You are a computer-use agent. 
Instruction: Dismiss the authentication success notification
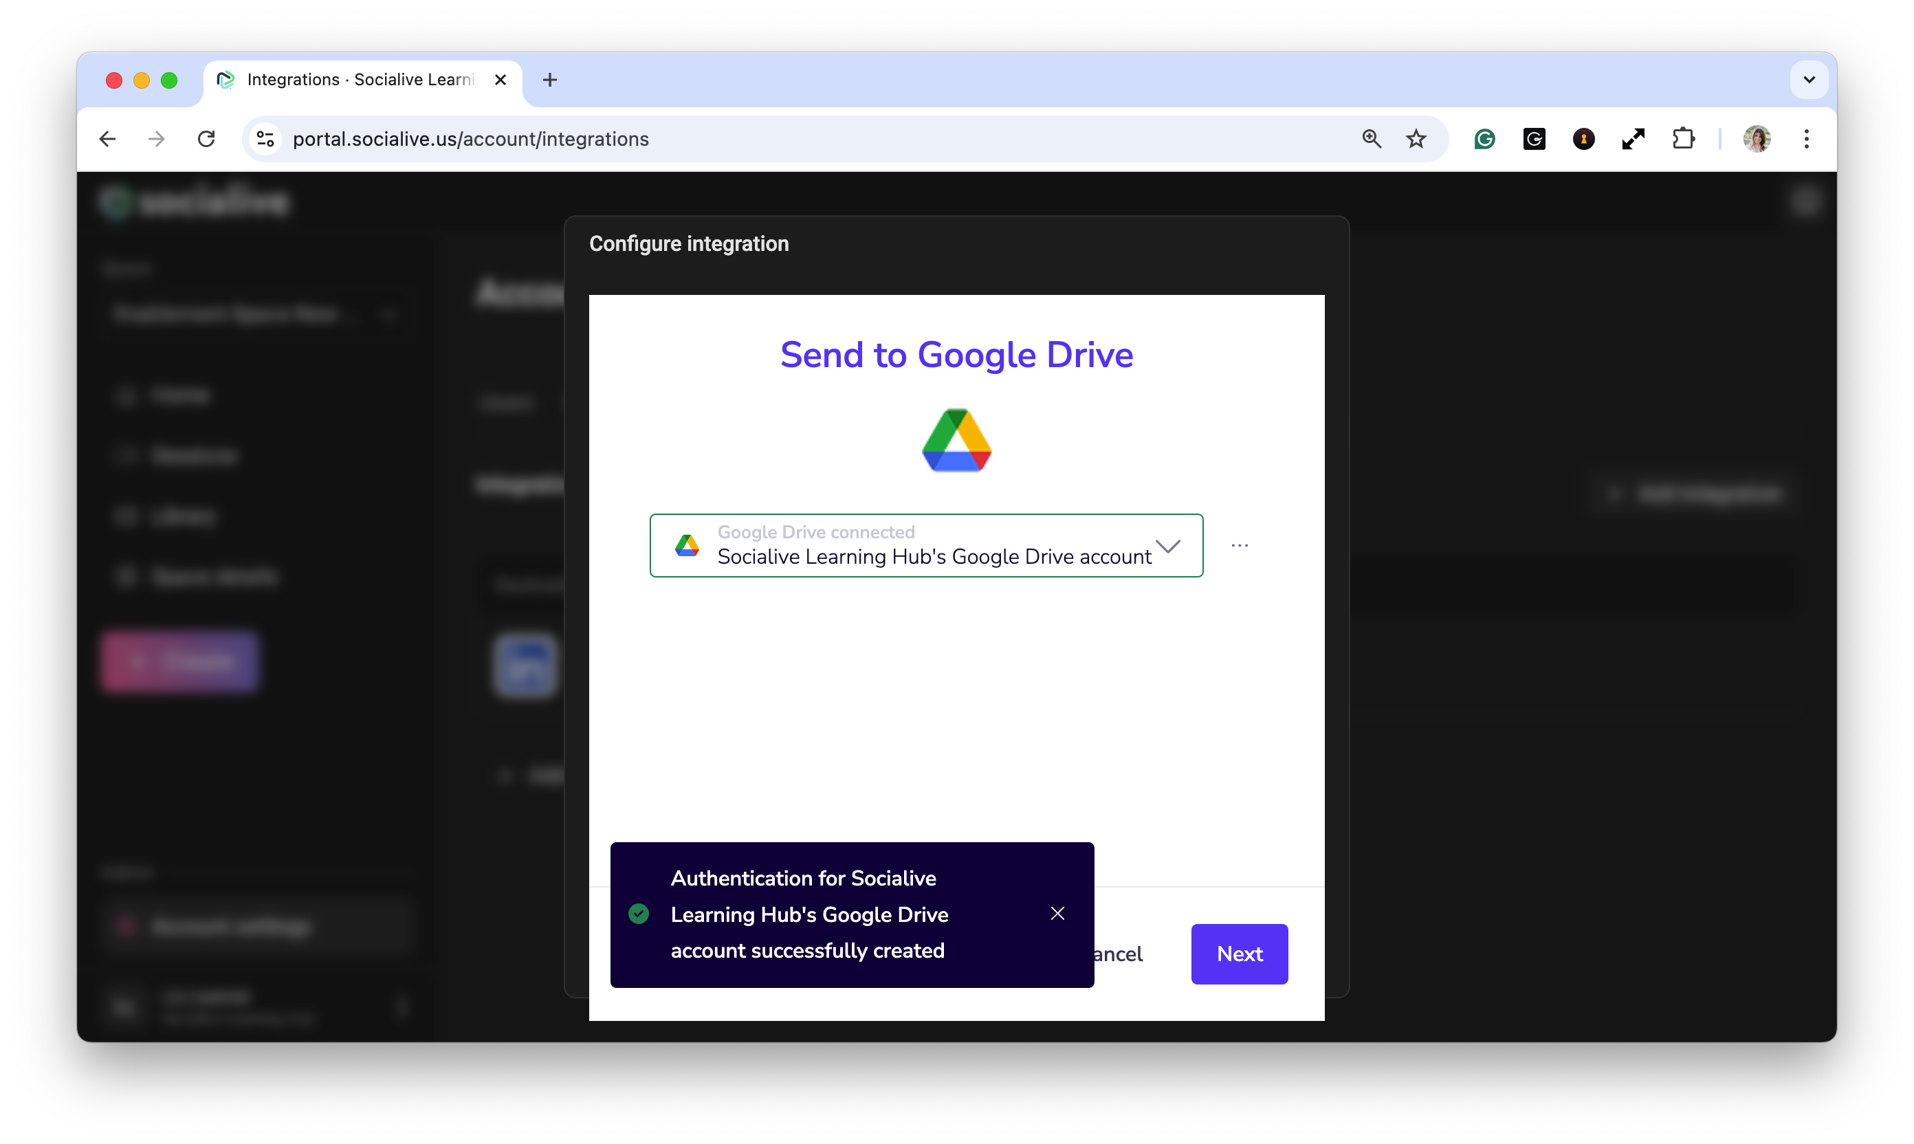[1057, 914]
